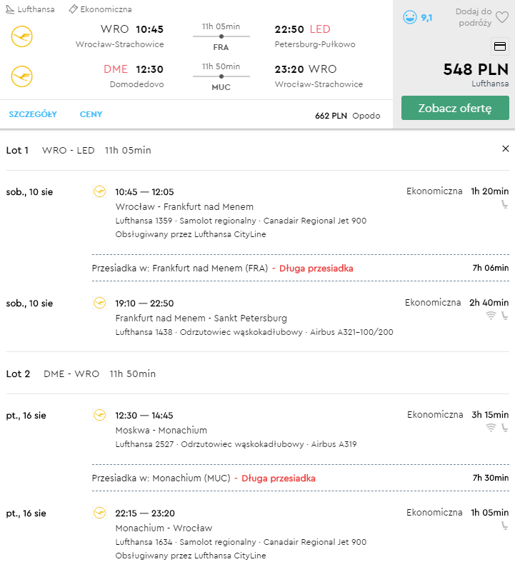Click the ticket icon next to Ekonomiczna
Screen dimensions: 515x572
(x=73, y=9)
